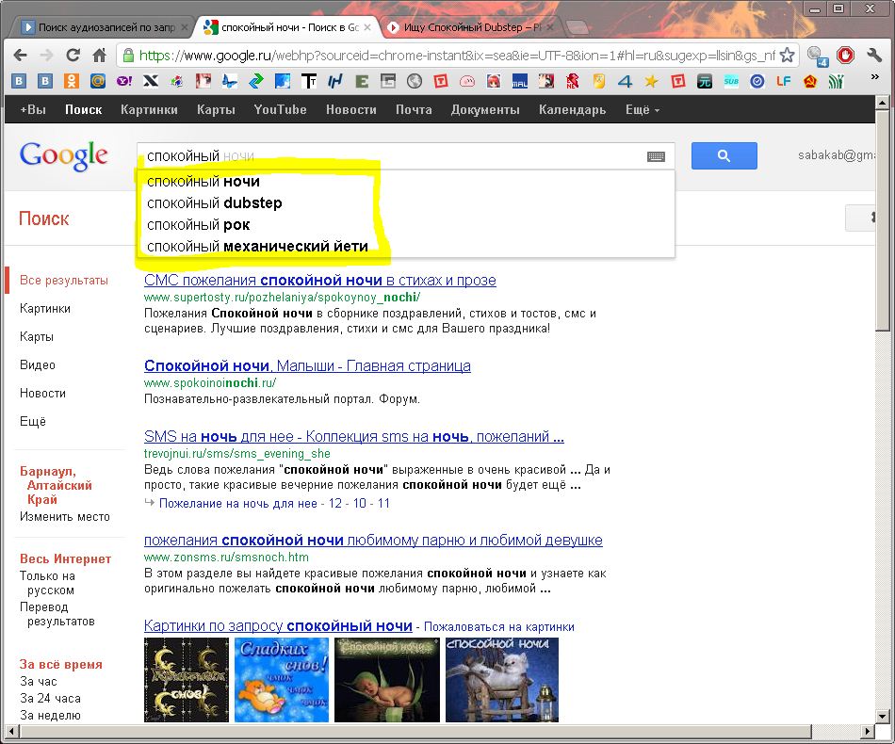
Task: Open the white cat image thumbnail
Action: tap(502, 680)
